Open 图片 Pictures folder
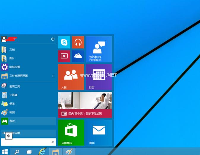 coord(28,58)
